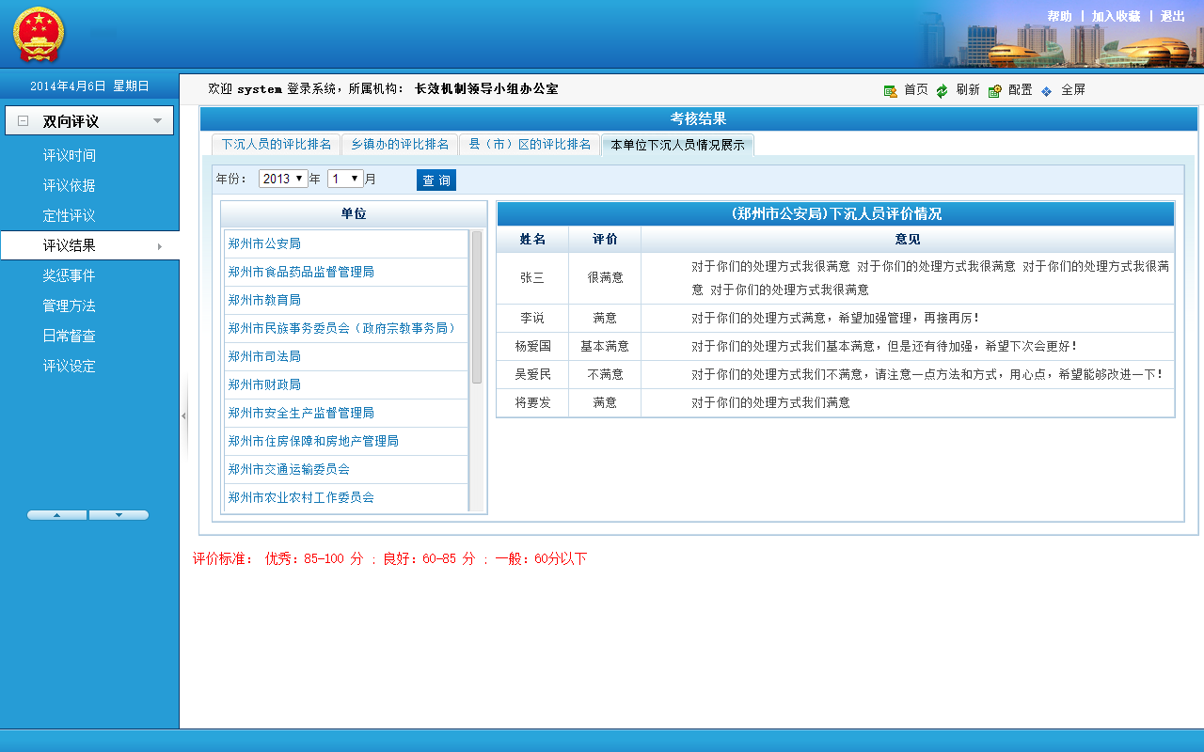The width and height of the screenshot is (1204, 752).
Task: Click the configuration (配置) icon
Action: pos(994,90)
